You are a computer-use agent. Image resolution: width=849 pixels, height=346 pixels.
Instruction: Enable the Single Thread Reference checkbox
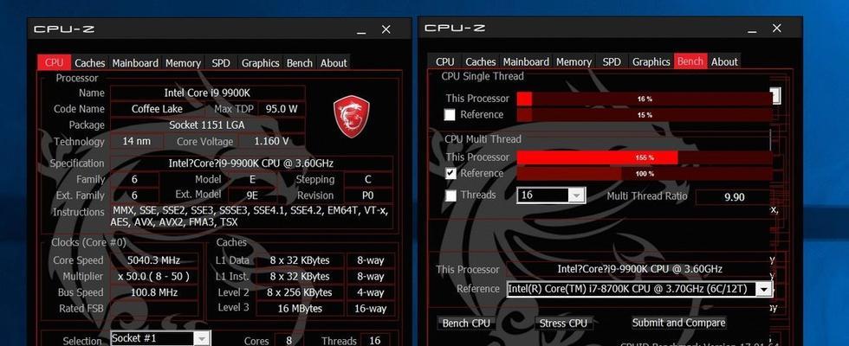tap(450, 115)
